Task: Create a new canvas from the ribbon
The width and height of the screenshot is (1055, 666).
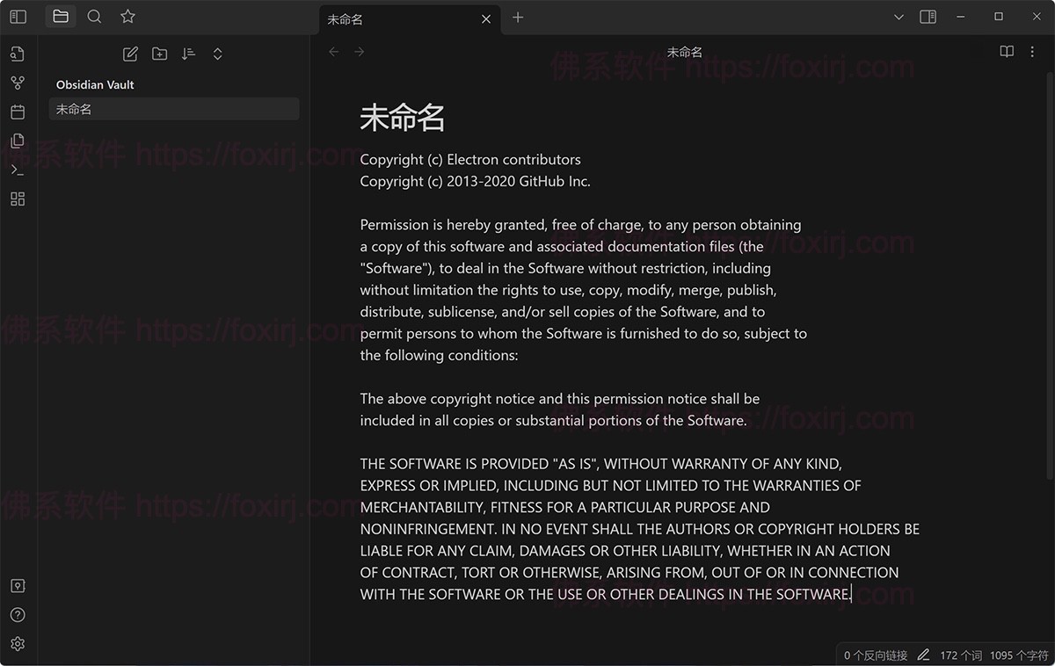Action: click(18, 199)
